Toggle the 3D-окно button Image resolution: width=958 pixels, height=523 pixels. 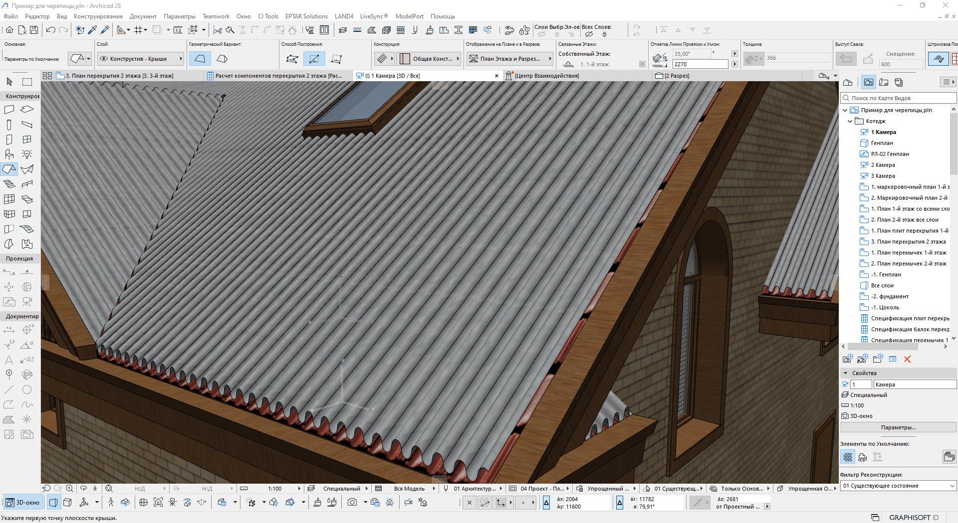[x=23, y=503]
